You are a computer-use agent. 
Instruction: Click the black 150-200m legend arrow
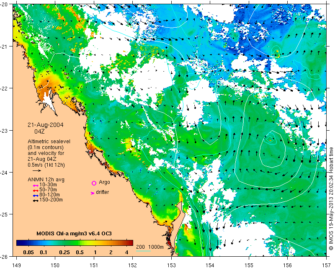point(36,201)
